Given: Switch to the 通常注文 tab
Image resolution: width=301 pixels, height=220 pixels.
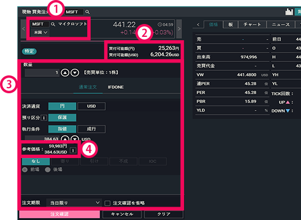Looking at the screenshot, I should click(x=88, y=87).
